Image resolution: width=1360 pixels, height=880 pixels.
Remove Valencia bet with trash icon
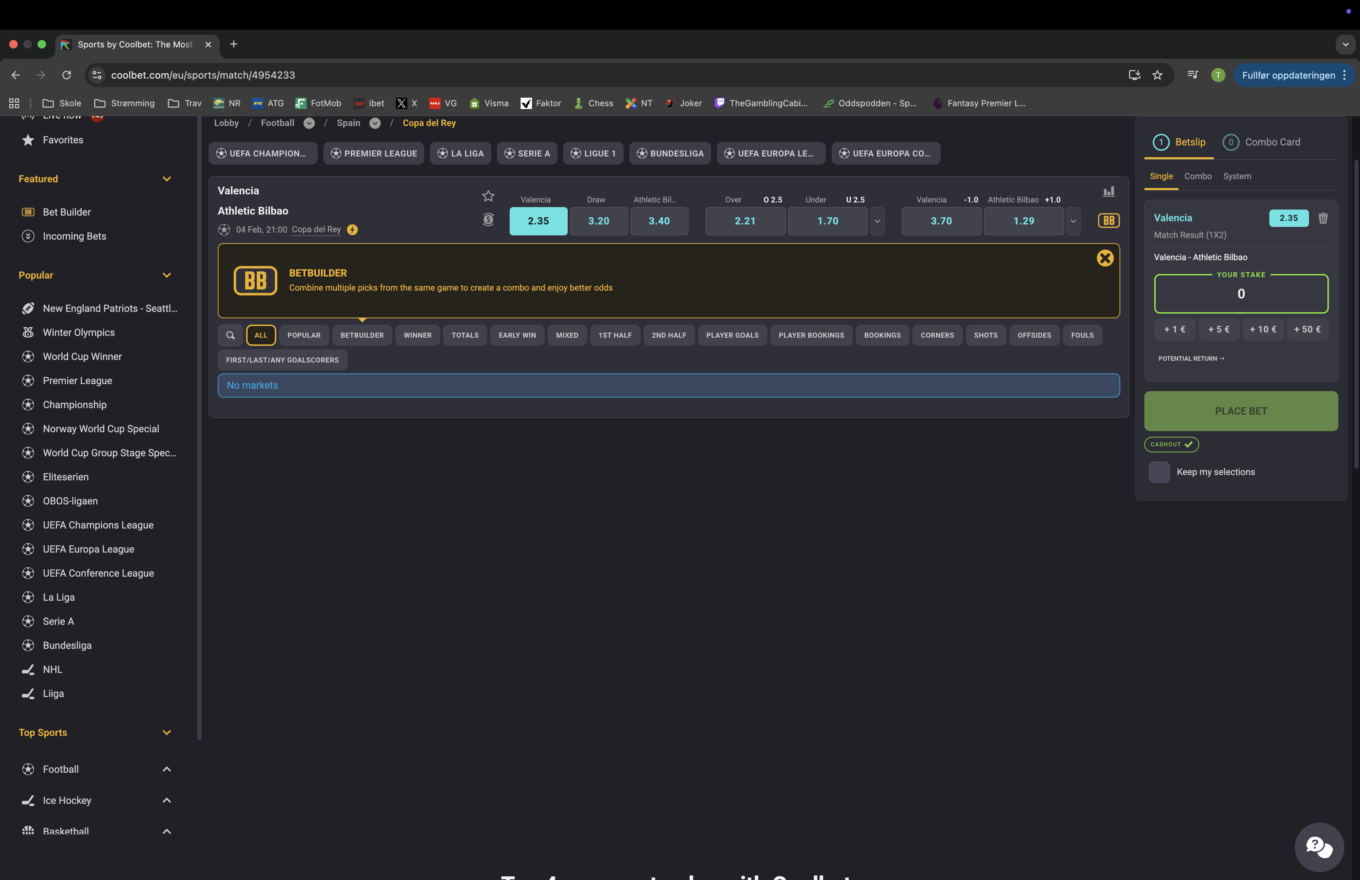pyautogui.click(x=1323, y=218)
